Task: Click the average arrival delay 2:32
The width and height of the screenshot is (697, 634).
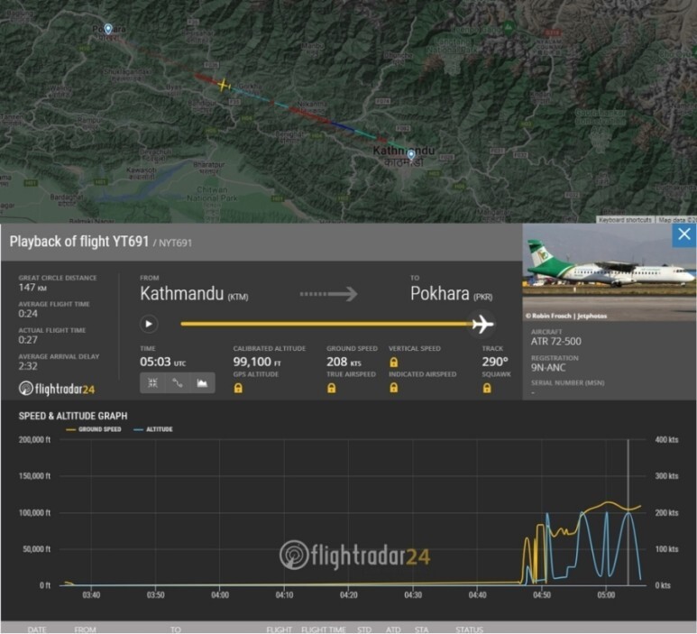Action: (28, 366)
